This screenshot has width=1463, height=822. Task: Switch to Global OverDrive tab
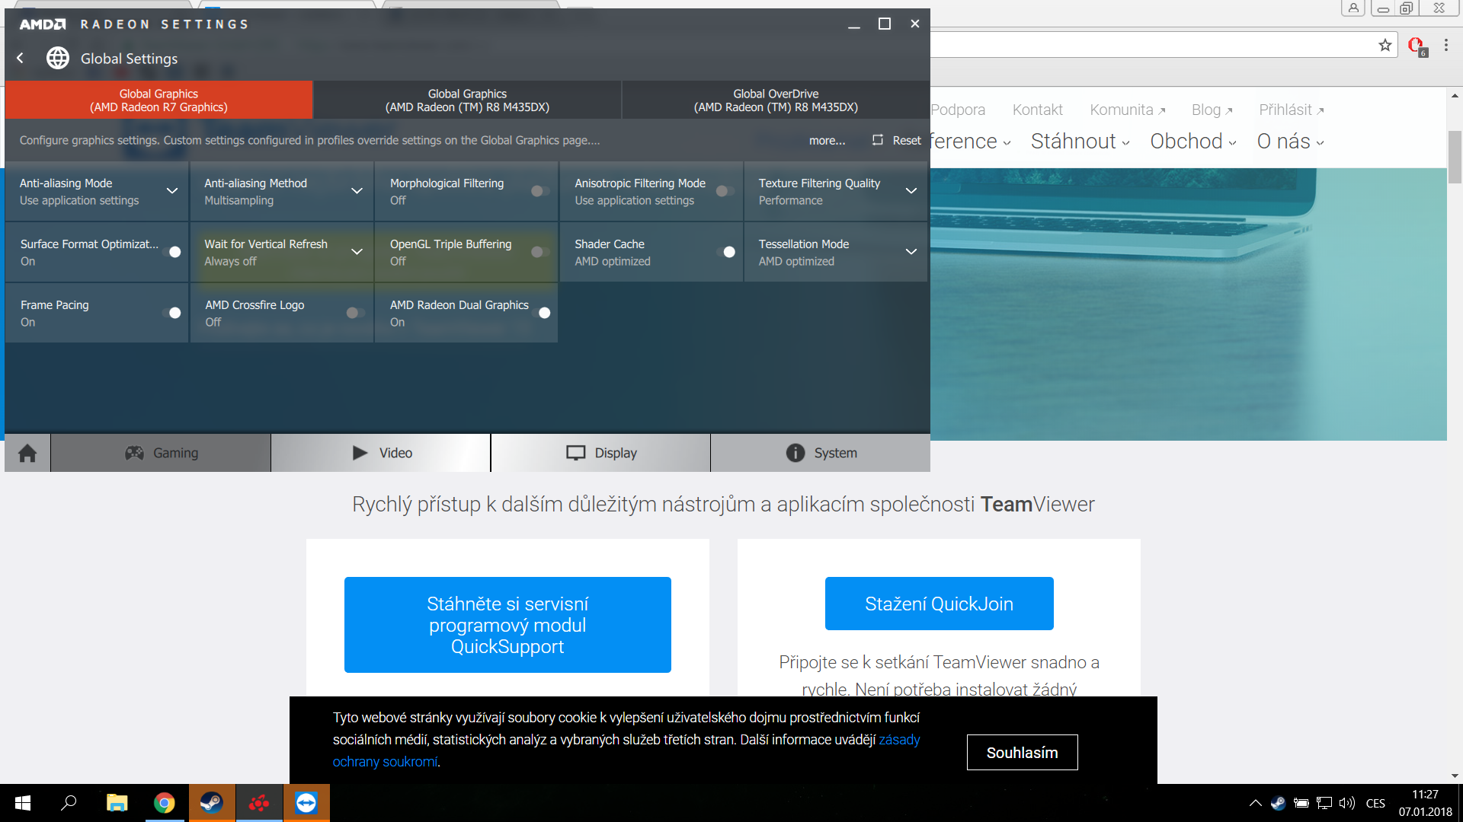[776, 100]
